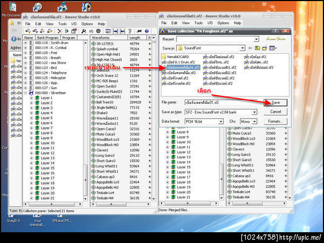324x243 pixels.
Task: Click the window layout icon in left toolbar
Action: coord(107,31)
